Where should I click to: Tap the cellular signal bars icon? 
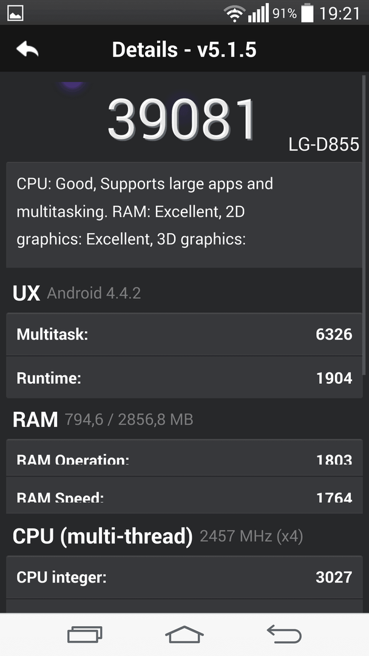259,13
